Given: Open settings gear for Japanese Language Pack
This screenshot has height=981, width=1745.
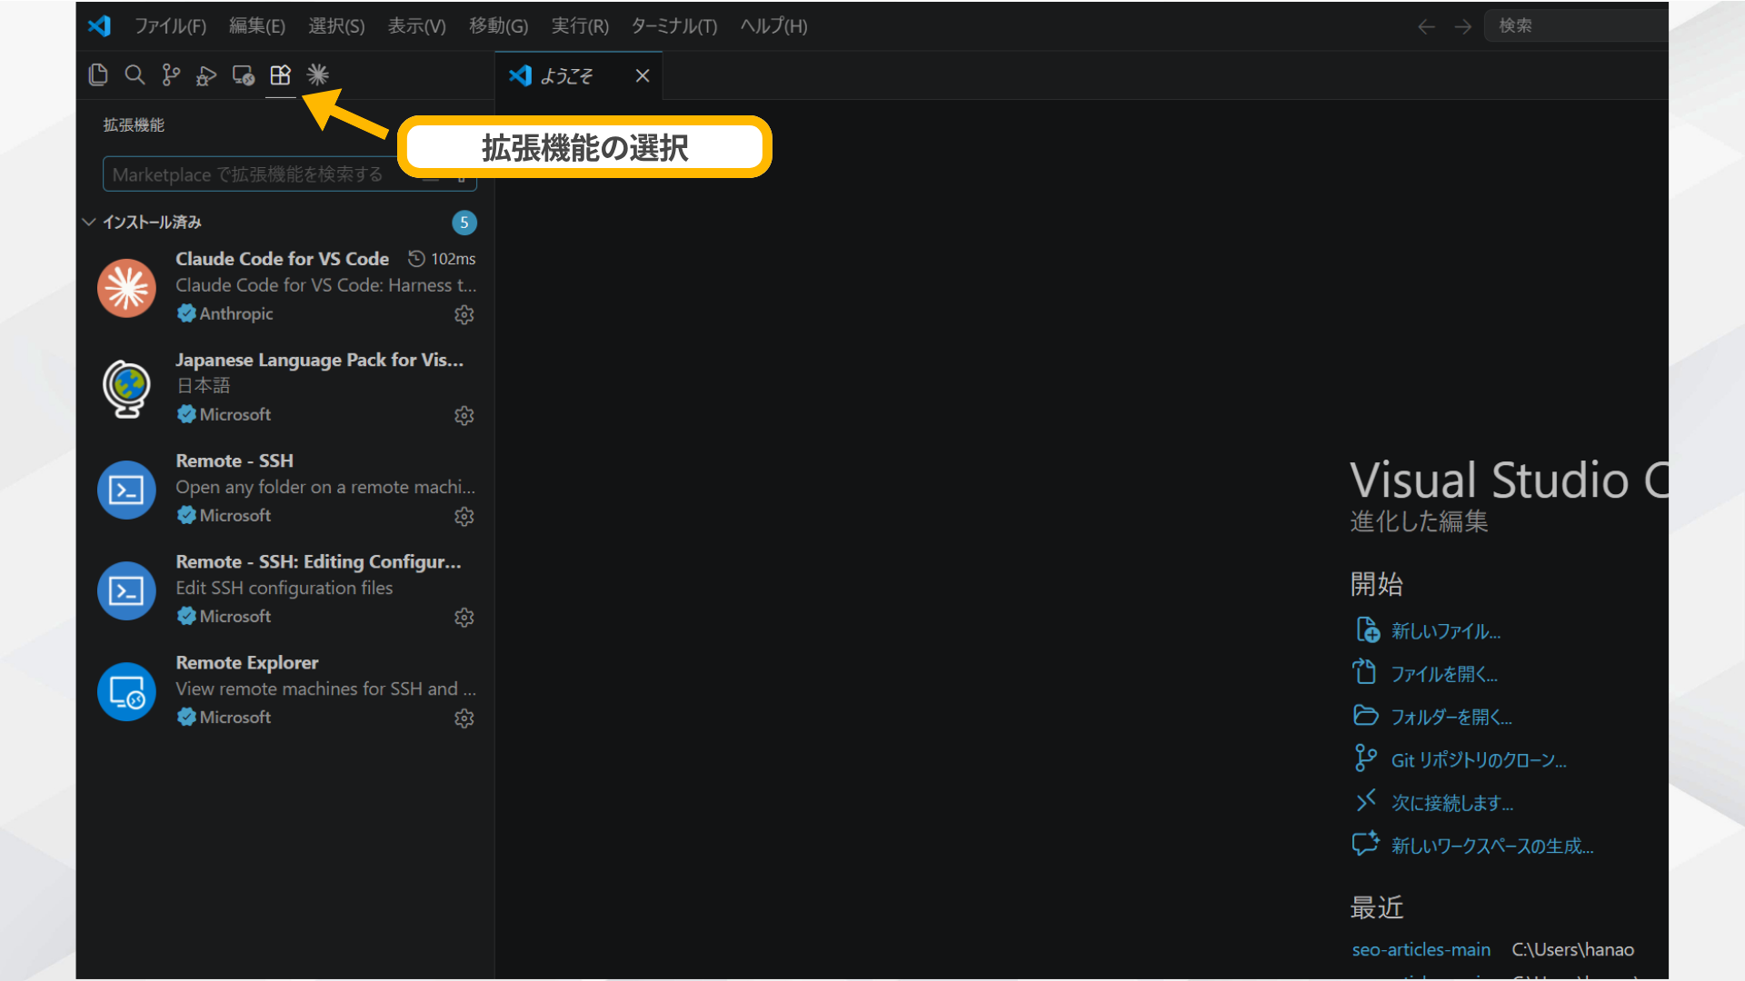Looking at the screenshot, I should coord(464,415).
